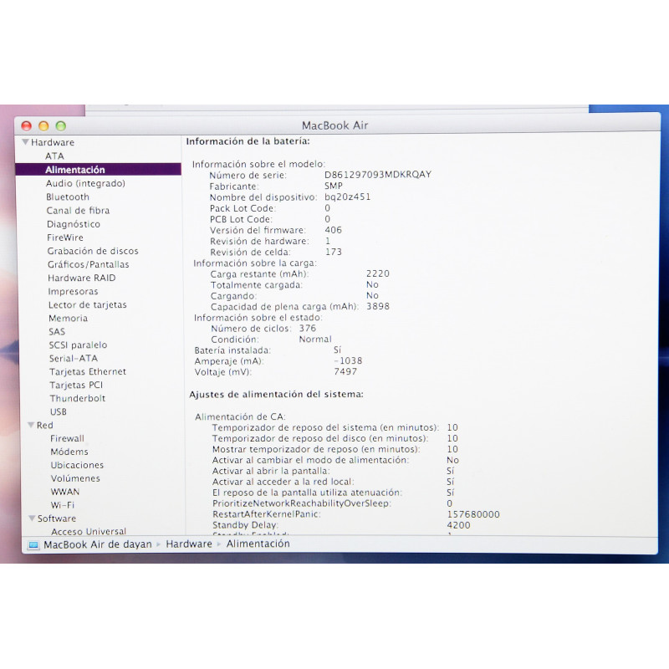Select Bluetooth in the hardware list
Viewport: 669px width, 669px height.
[x=68, y=197]
